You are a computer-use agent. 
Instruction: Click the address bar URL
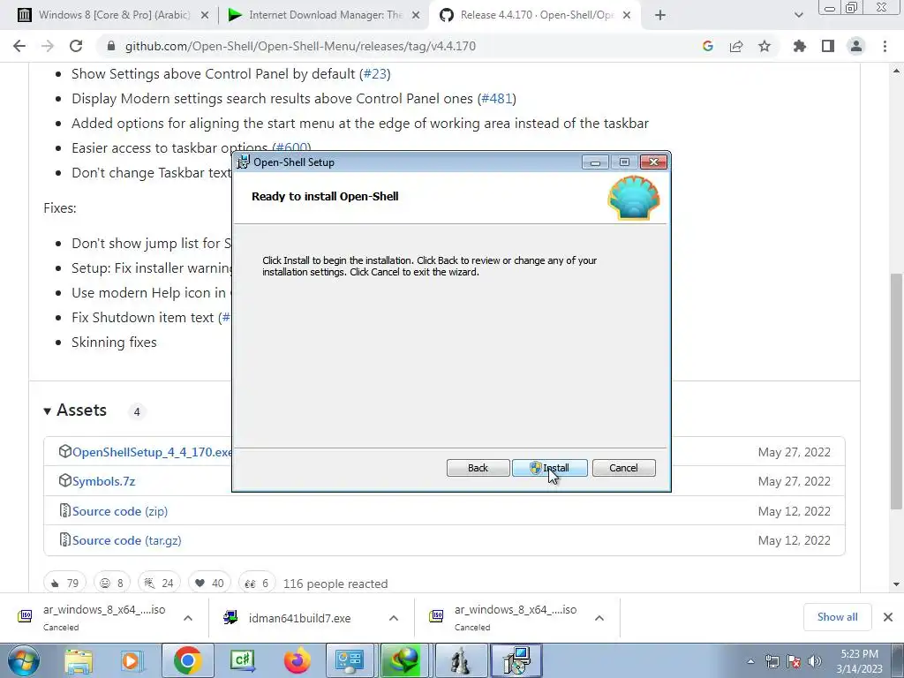click(300, 46)
